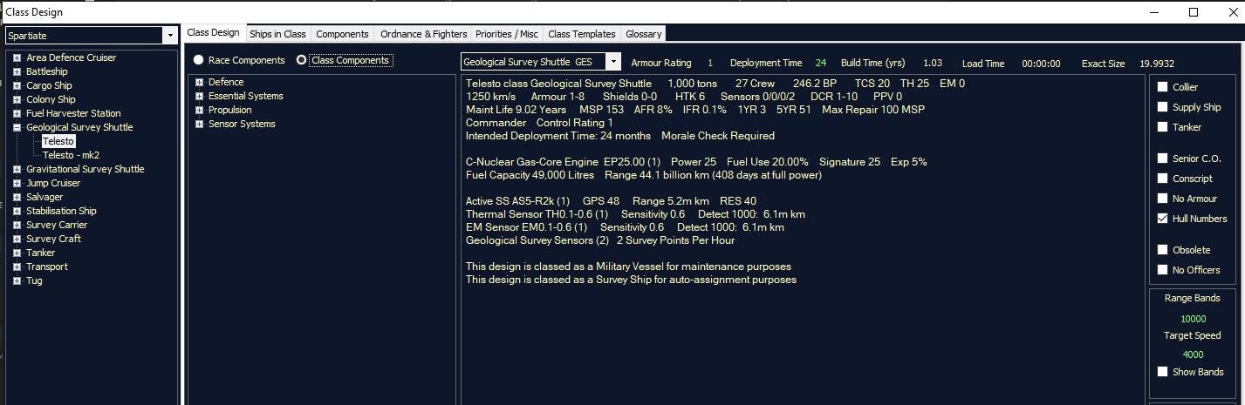1245x405 pixels.
Task: Expand the Propulsion components category
Action: pyautogui.click(x=200, y=110)
